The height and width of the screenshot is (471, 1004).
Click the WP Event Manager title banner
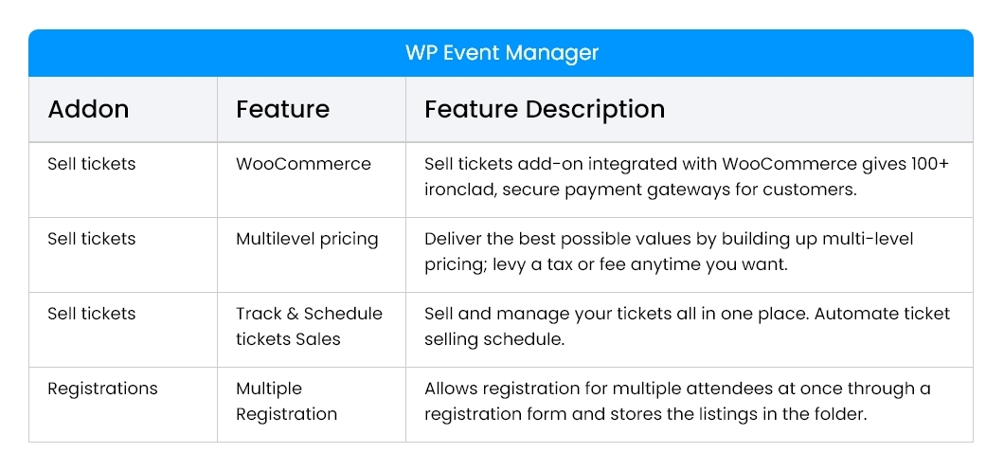(x=501, y=53)
